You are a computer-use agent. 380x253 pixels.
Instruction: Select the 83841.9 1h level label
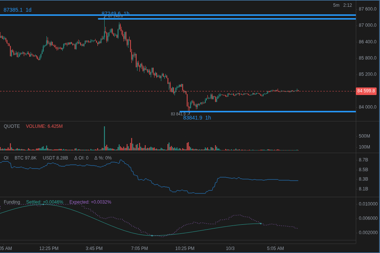197,118
